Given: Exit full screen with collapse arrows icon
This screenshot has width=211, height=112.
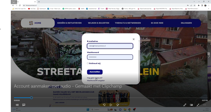Looking at the screenshot, I should 198,105.
